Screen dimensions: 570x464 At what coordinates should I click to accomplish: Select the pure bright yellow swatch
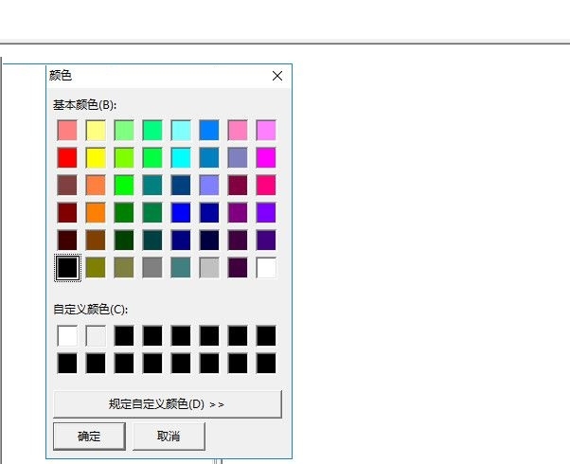[x=96, y=158]
